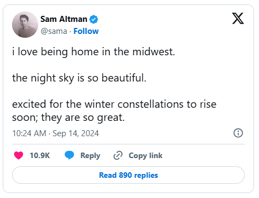
Task: Click the night sky is beautiful line
Action: pos(79,78)
